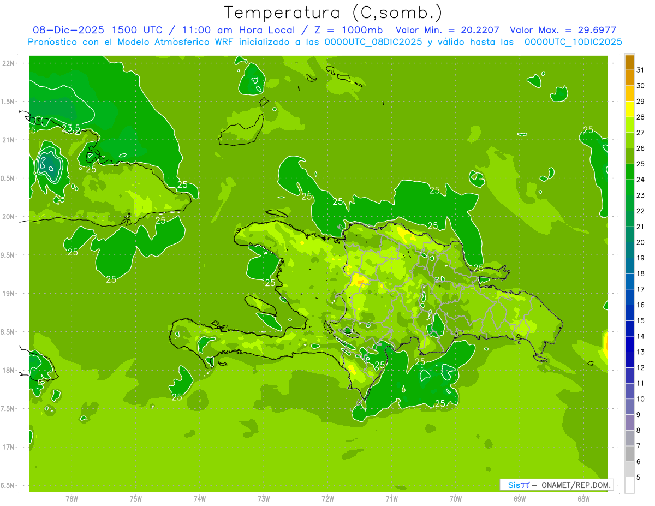655x506 pixels.
Task: Click the 'Valor Max. = 29.6977' readout
Action: click(563, 30)
